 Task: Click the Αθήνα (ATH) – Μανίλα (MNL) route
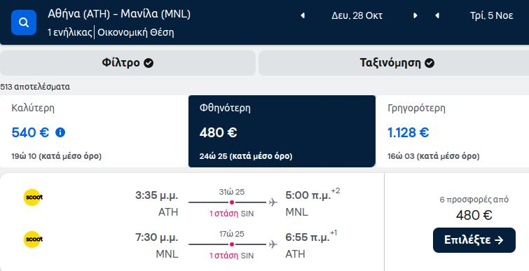[119, 14]
